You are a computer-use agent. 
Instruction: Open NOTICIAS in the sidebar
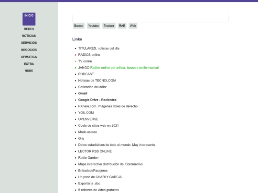(x=29, y=36)
